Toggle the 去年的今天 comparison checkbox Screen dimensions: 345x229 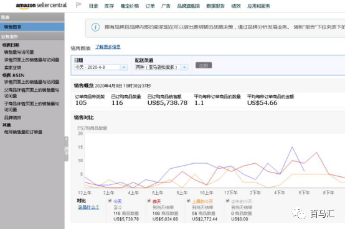click(x=228, y=200)
